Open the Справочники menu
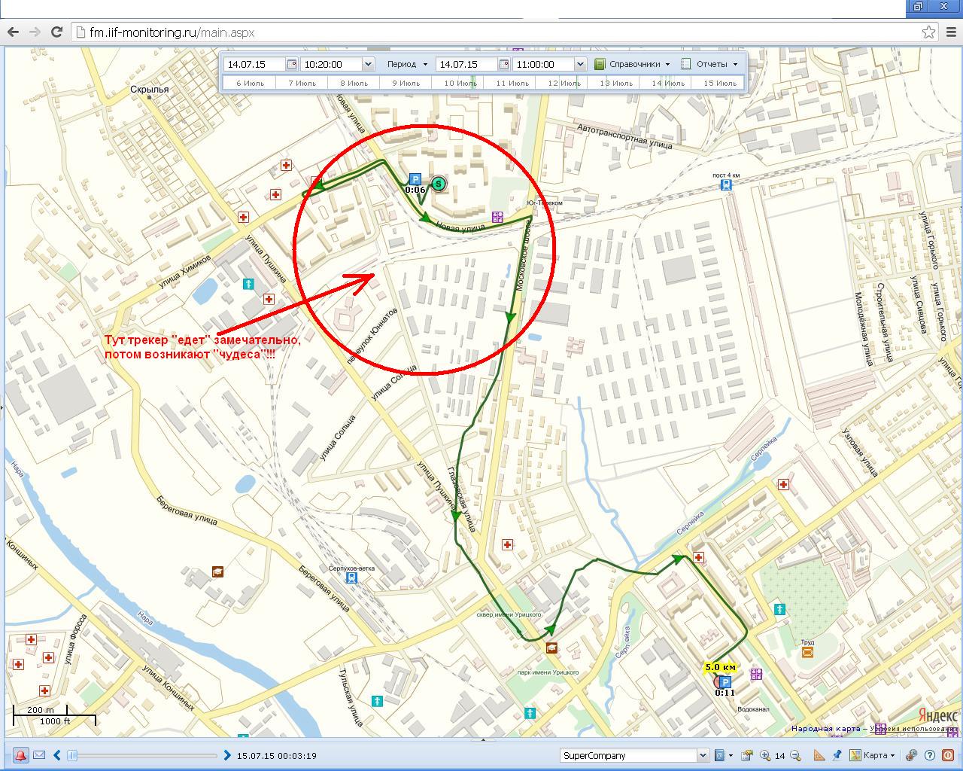 click(633, 64)
